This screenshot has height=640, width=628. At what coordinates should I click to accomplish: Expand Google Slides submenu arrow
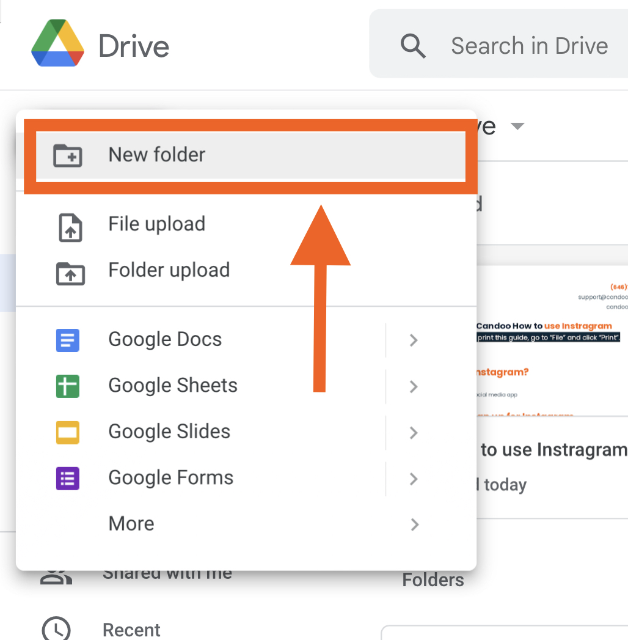[x=414, y=433]
